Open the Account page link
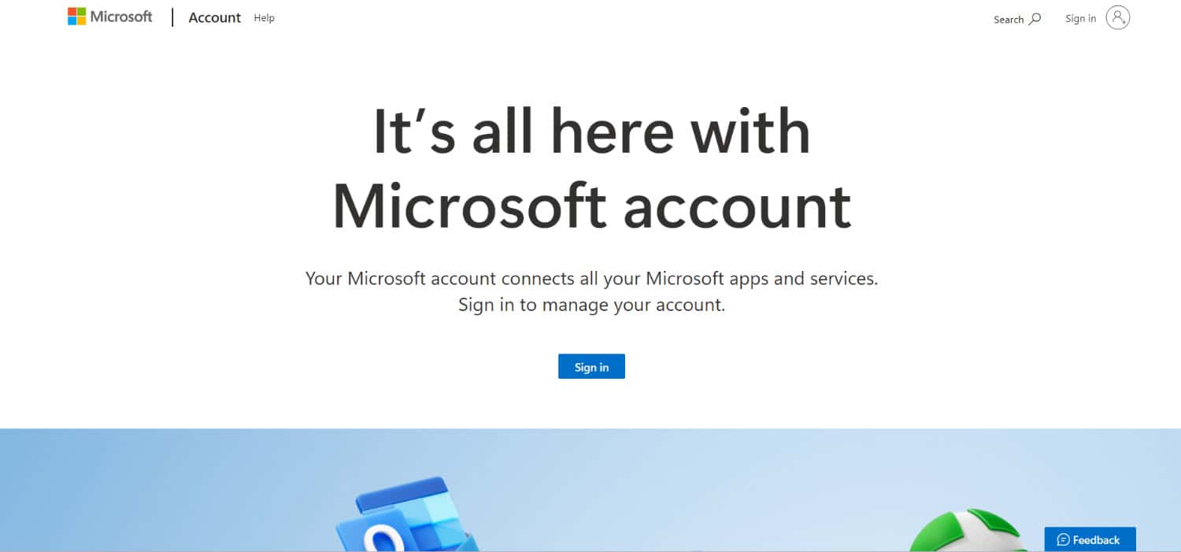 (215, 17)
